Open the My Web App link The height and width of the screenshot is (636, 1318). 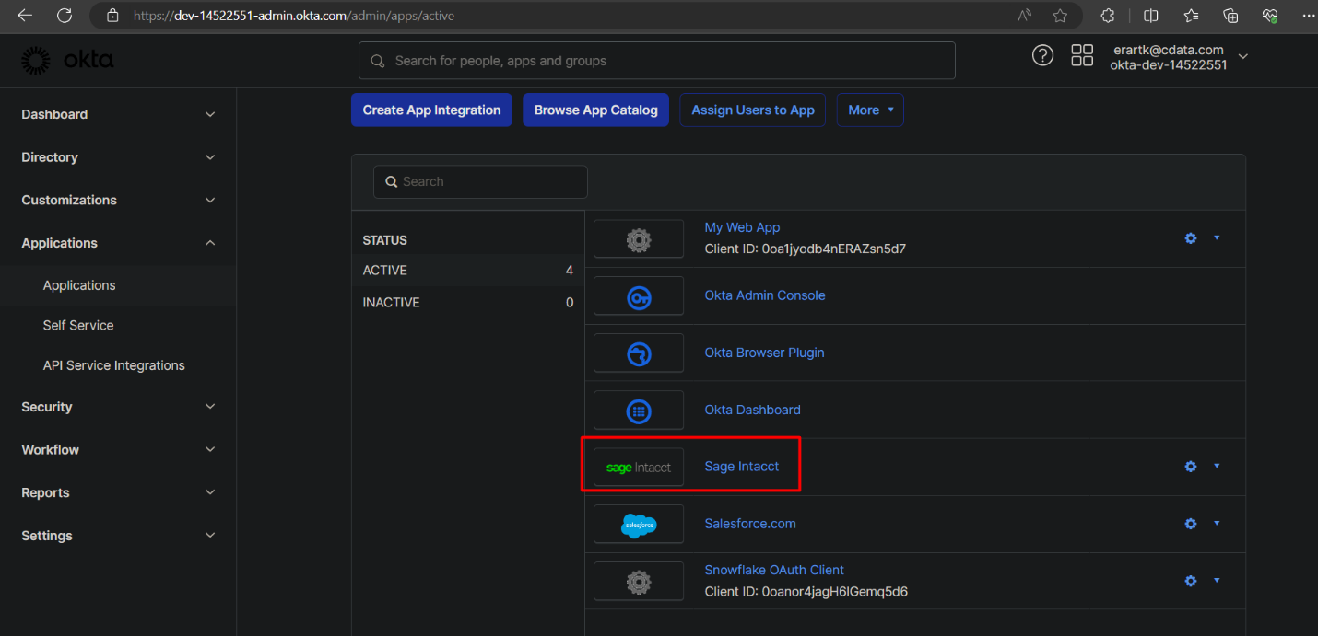coord(742,227)
